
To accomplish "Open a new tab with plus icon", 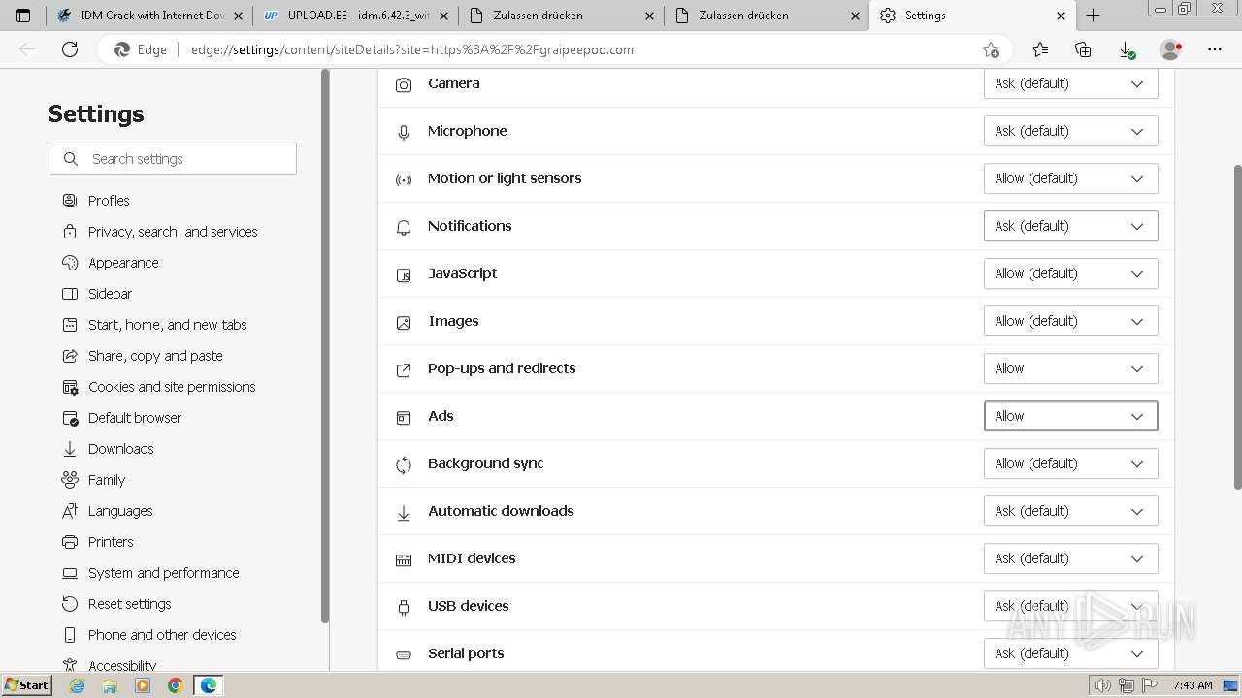I will tap(1093, 16).
